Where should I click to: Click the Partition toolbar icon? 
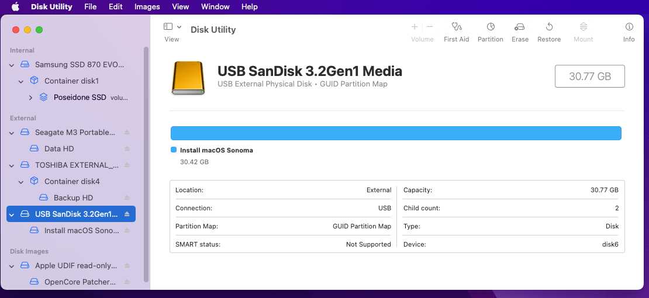pos(490,32)
